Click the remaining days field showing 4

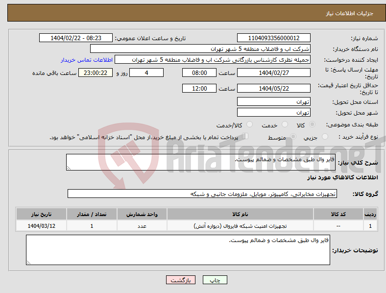[x=146, y=73]
